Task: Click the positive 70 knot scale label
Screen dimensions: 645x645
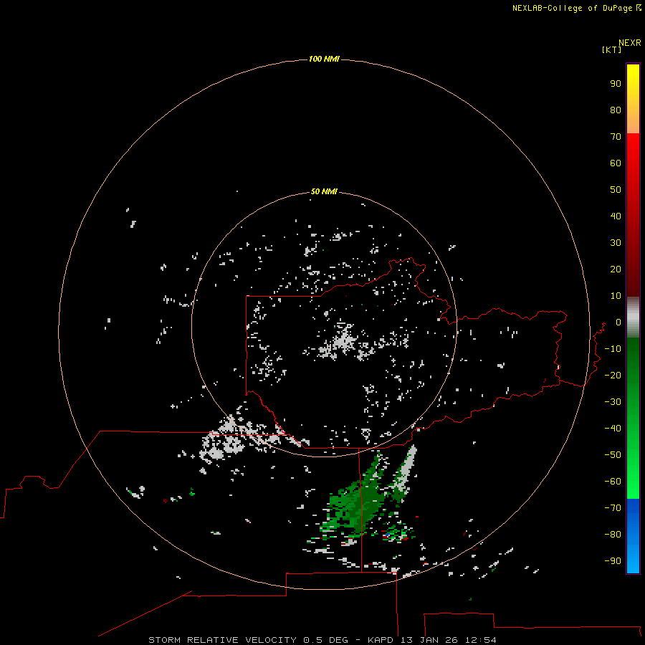Action: pyautogui.click(x=616, y=137)
